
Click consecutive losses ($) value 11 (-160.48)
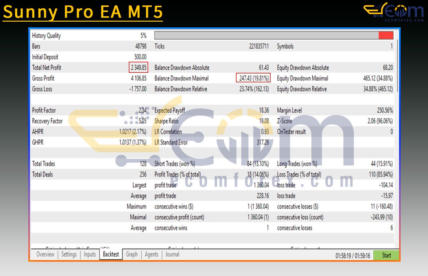[x=382, y=207]
